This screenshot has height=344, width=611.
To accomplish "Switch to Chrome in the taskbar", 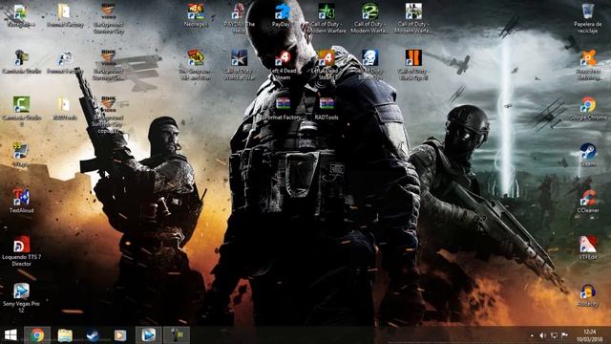I will [x=37, y=335].
